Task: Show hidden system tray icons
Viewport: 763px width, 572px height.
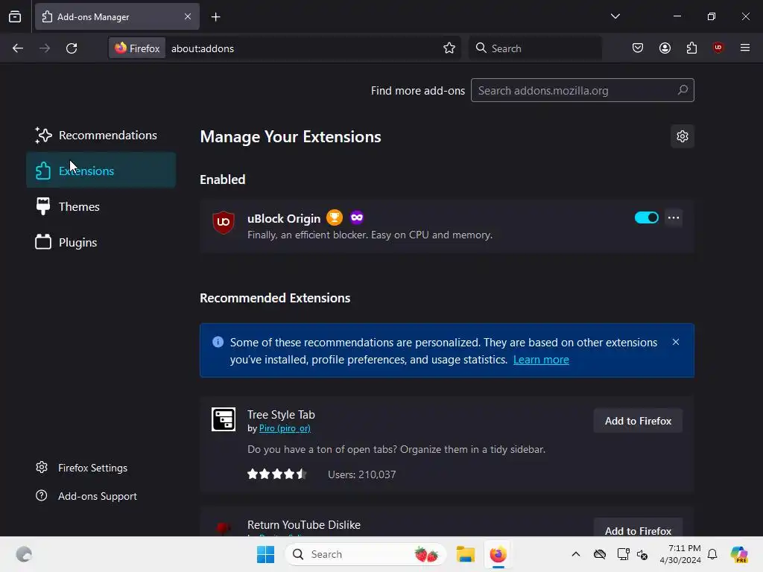Action: pos(576,554)
